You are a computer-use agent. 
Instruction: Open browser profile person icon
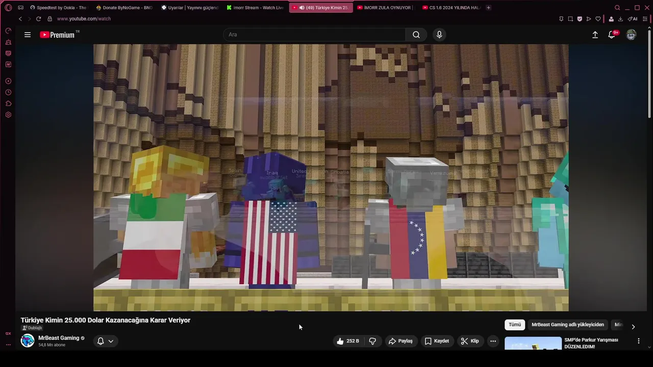(x=611, y=19)
